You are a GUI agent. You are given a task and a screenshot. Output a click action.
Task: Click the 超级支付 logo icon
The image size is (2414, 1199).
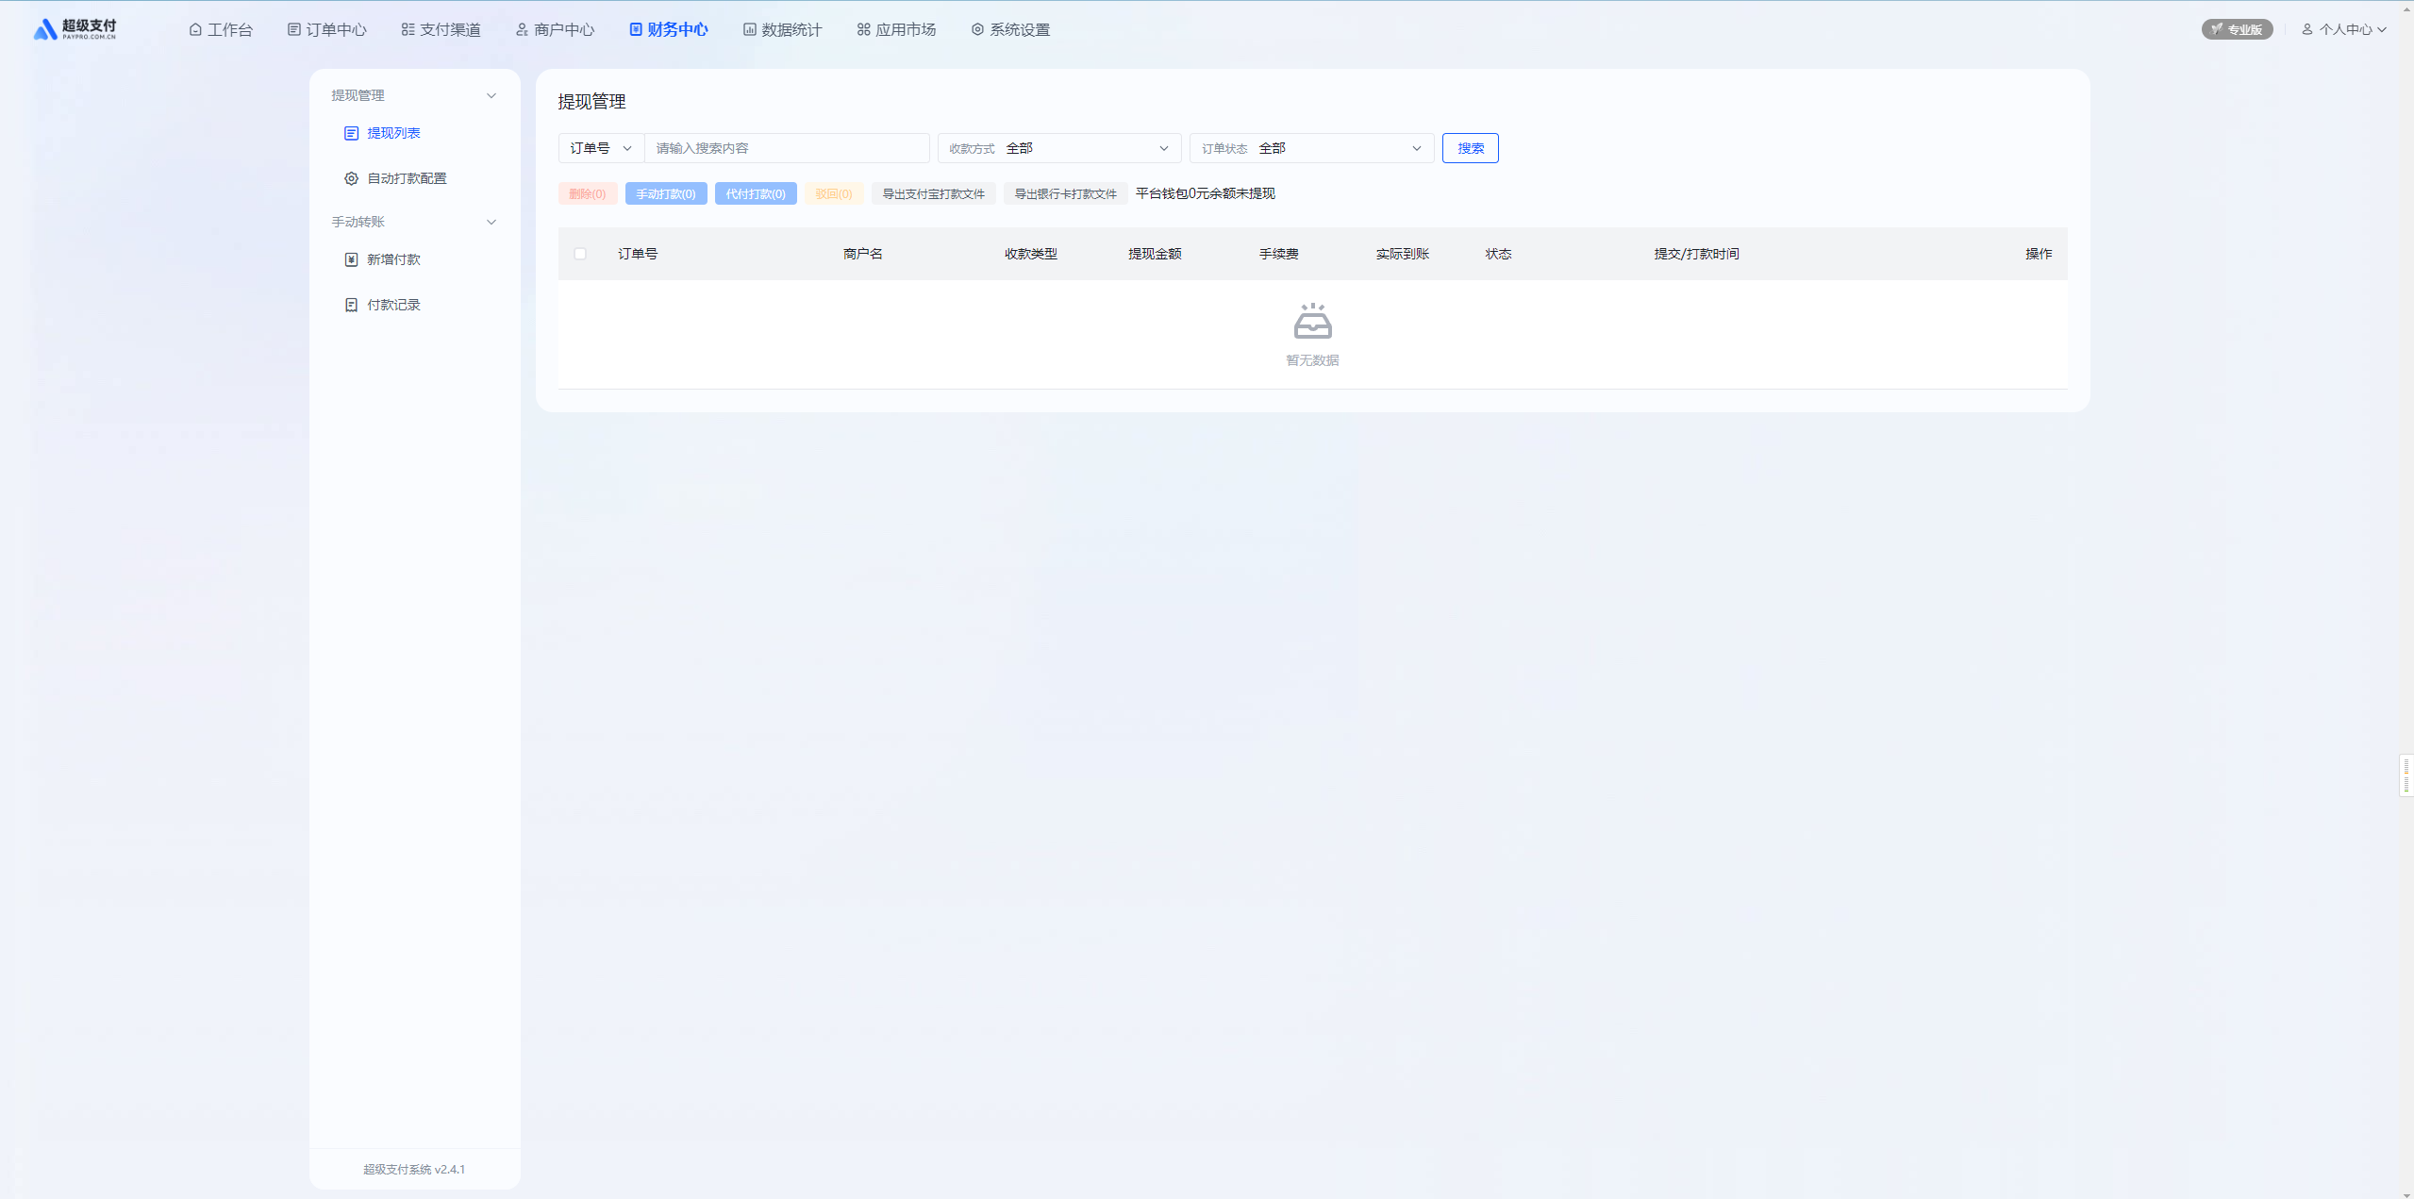[45, 30]
